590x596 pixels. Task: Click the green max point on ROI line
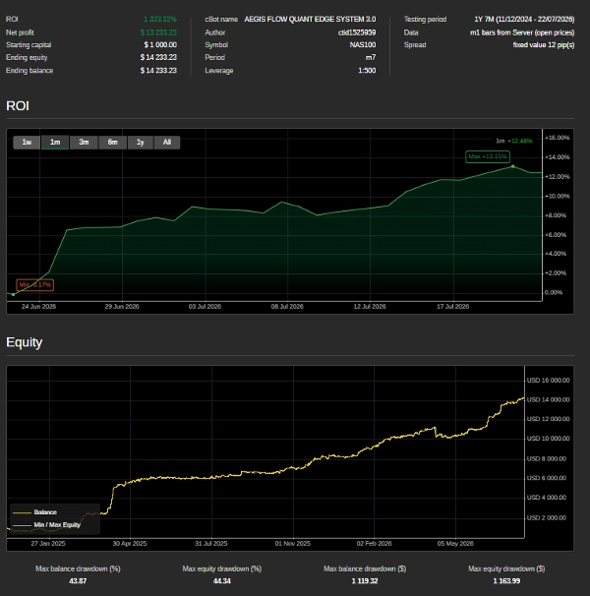(513, 166)
